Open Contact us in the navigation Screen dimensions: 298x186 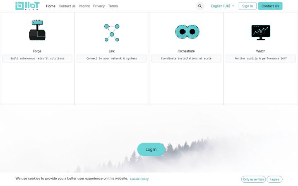(x=67, y=6)
